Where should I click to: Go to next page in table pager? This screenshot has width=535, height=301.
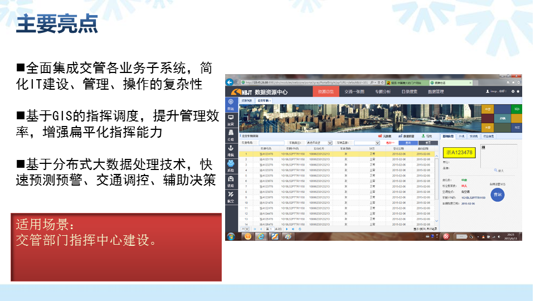(x=286, y=229)
